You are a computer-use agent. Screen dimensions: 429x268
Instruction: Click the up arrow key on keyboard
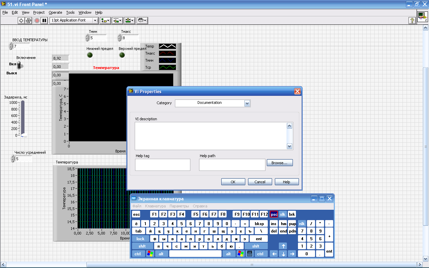click(283, 247)
